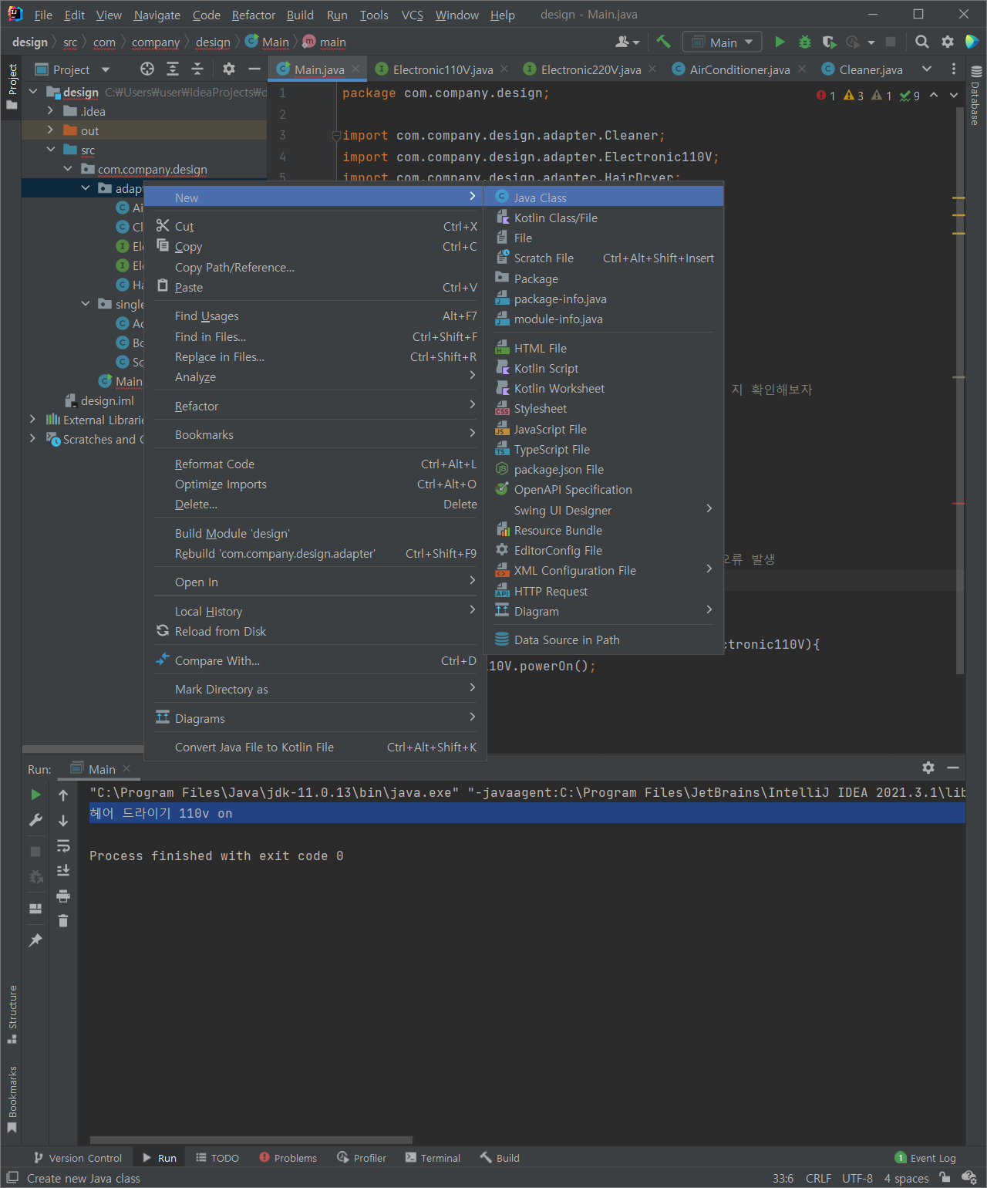The width and height of the screenshot is (987, 1188).
Task: Open the Problems tool window
Action: coord(288,1158)
